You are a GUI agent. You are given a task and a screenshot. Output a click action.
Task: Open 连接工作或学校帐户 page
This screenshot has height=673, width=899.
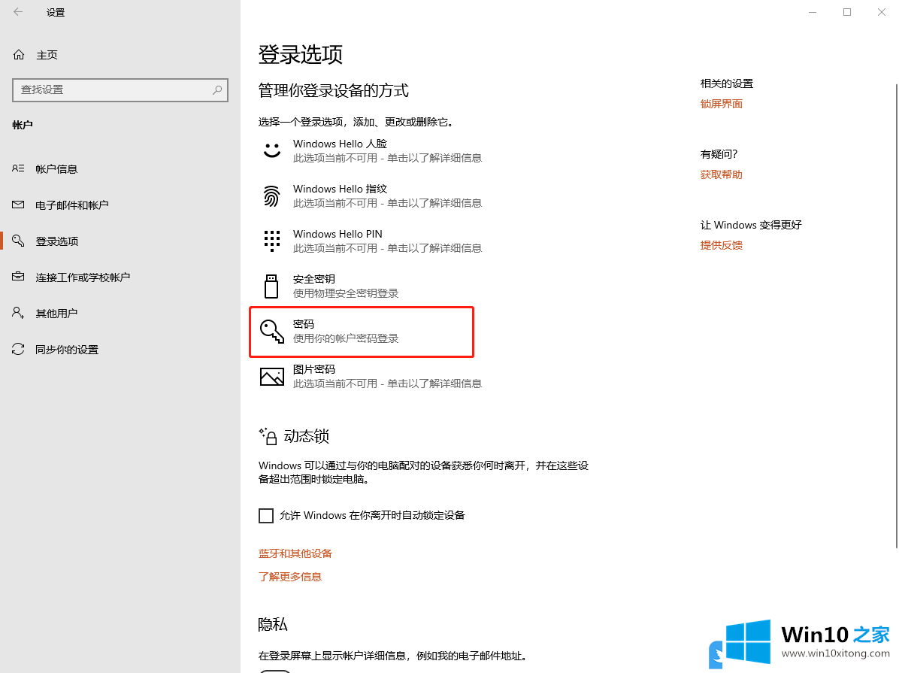coord(83,277)
